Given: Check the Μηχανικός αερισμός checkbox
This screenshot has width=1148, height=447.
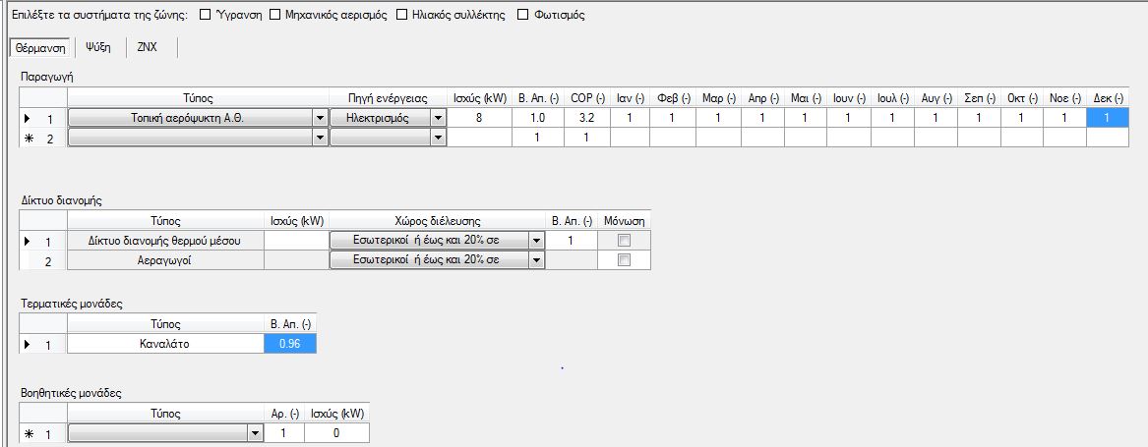Looking at the screenshot, I should [x=275, y=15].
